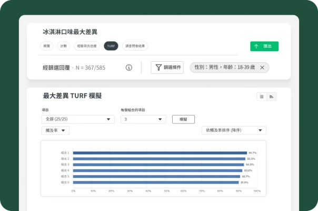
Task: Click the 組合 2 bar in chart
Action: 159,159
